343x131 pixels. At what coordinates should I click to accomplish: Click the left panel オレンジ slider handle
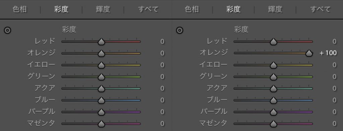point(101,53)
